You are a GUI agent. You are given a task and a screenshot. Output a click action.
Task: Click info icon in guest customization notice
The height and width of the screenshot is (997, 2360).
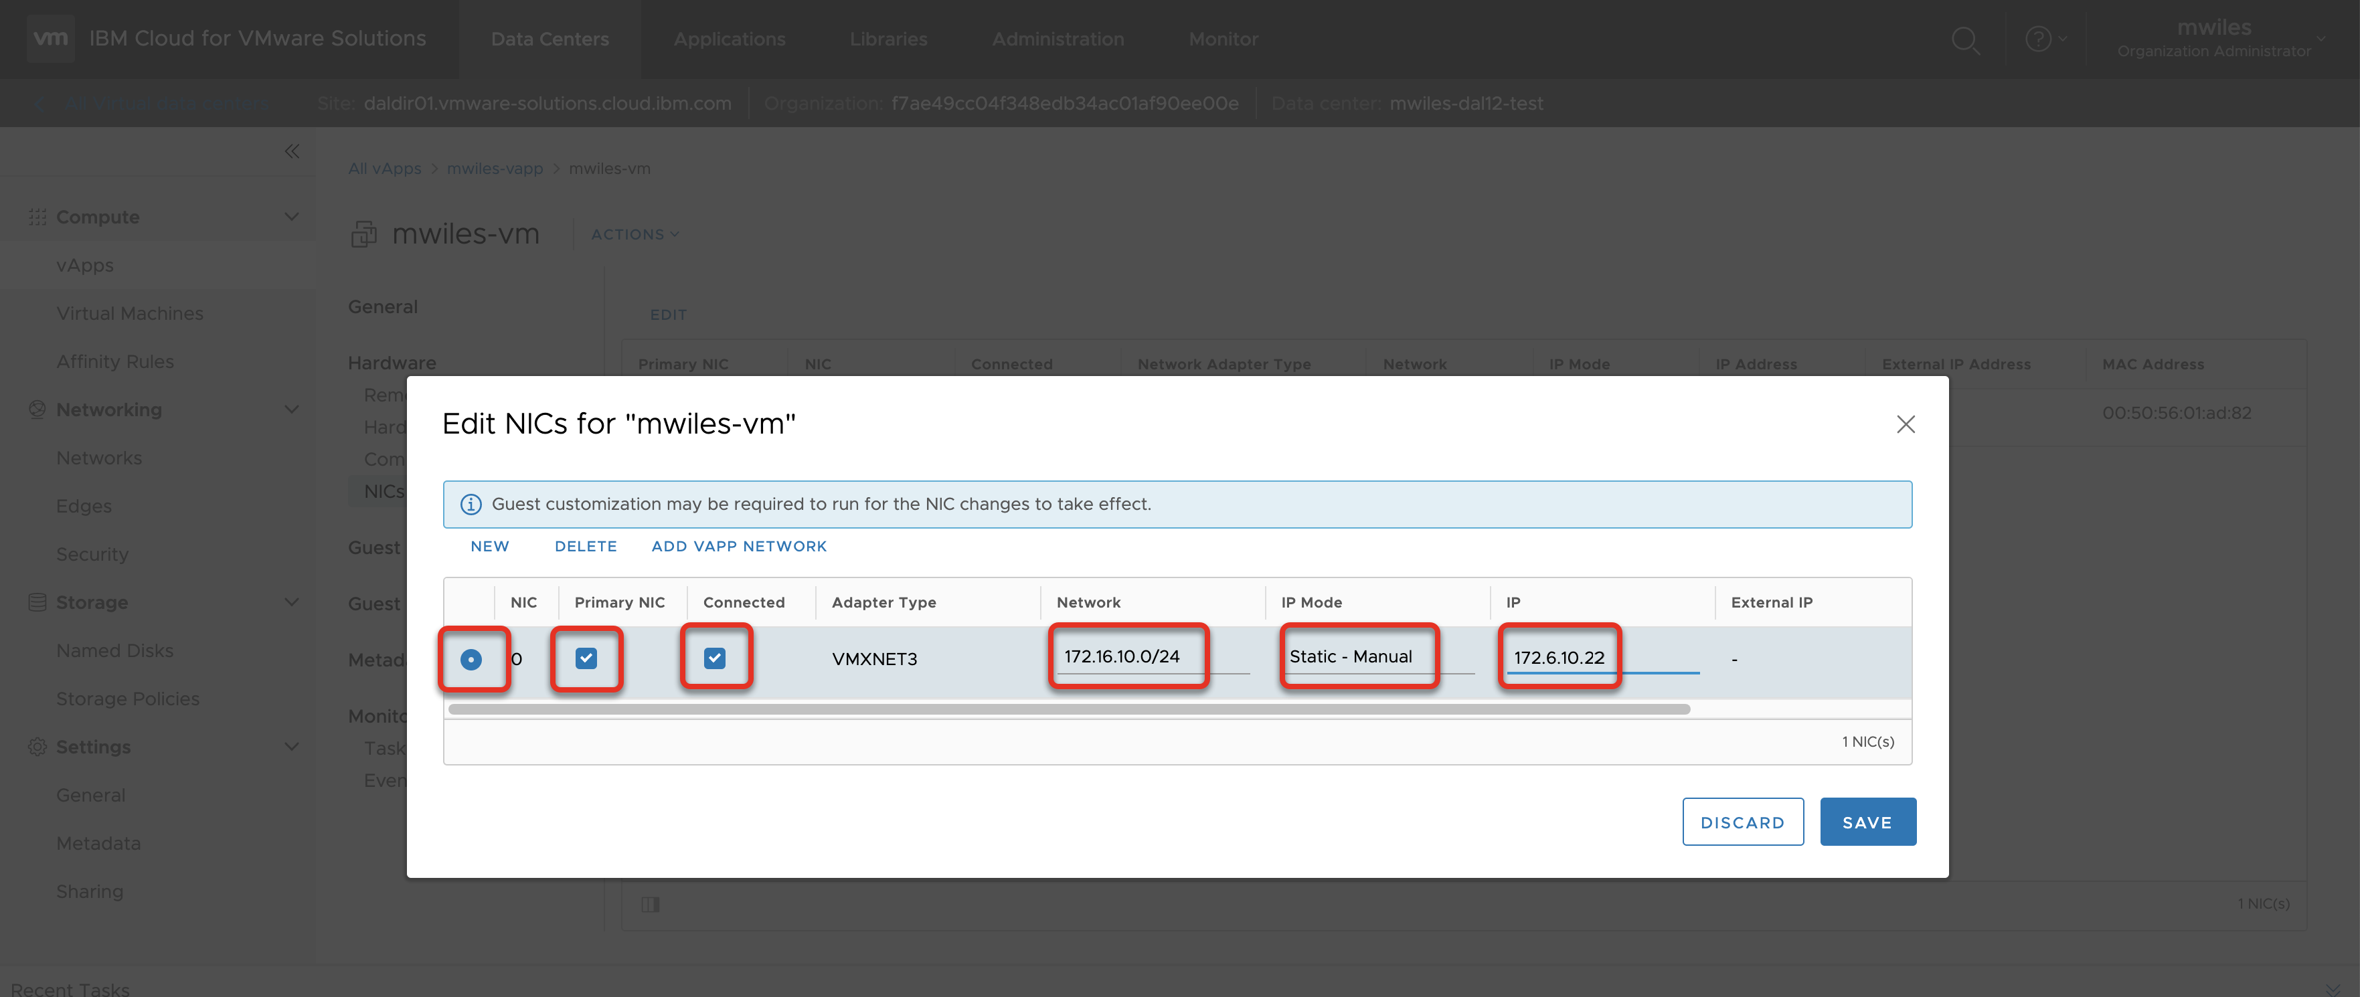point(471,505)
